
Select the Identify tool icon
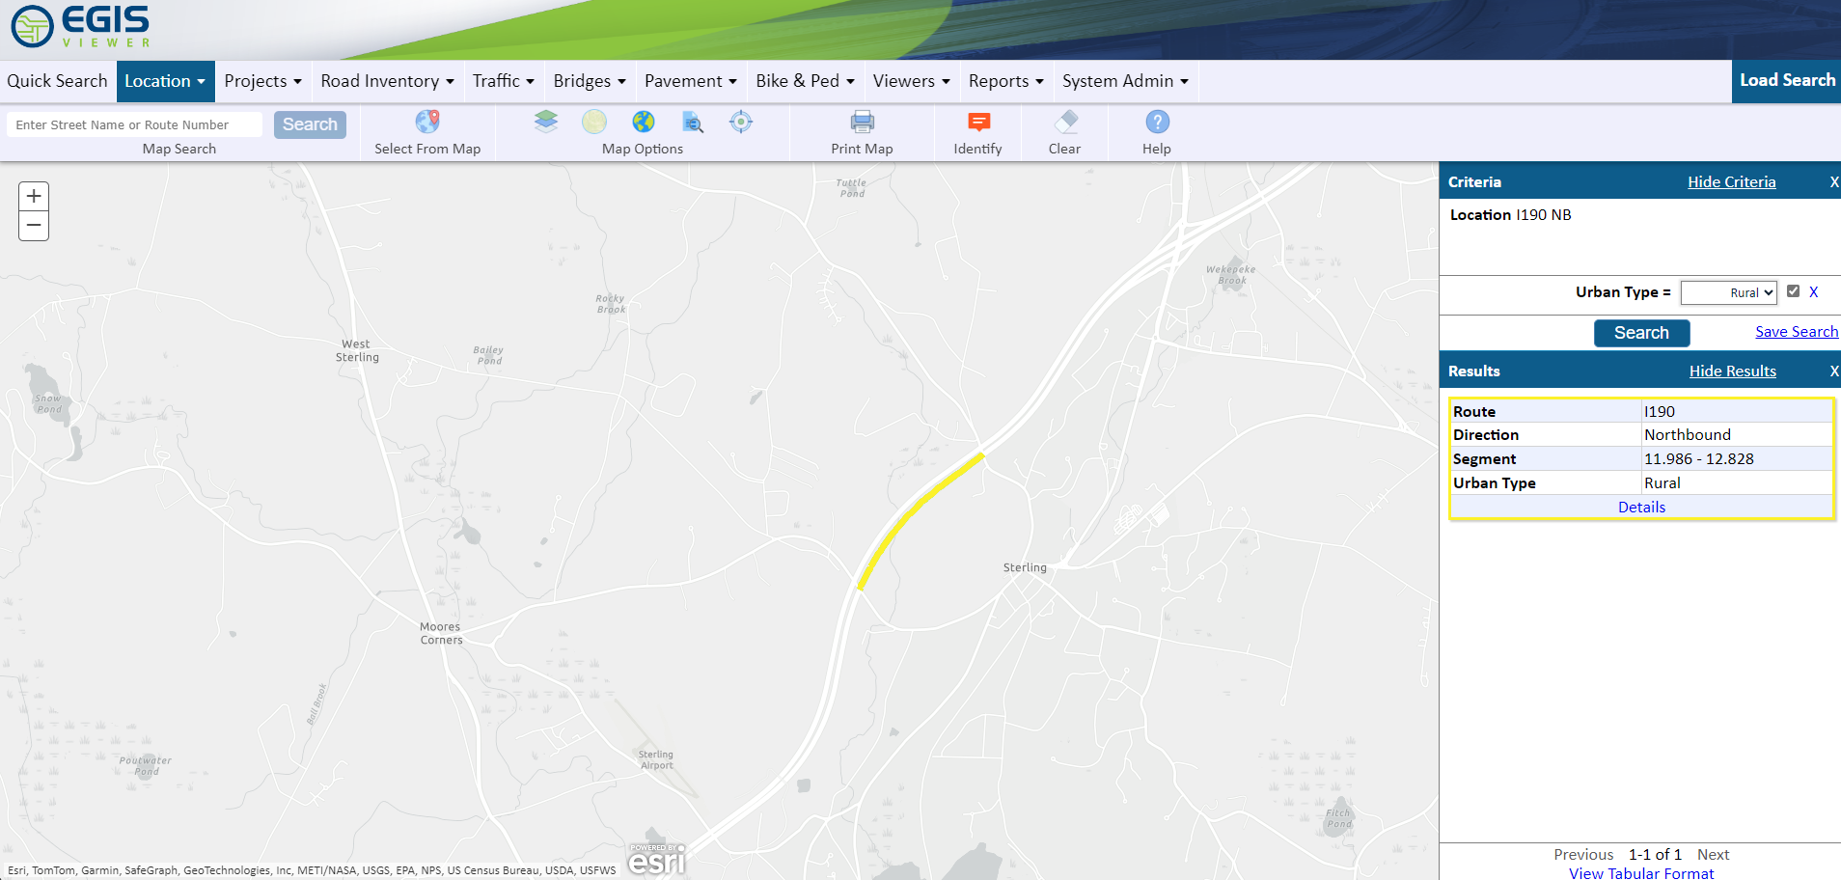[977, 123]
